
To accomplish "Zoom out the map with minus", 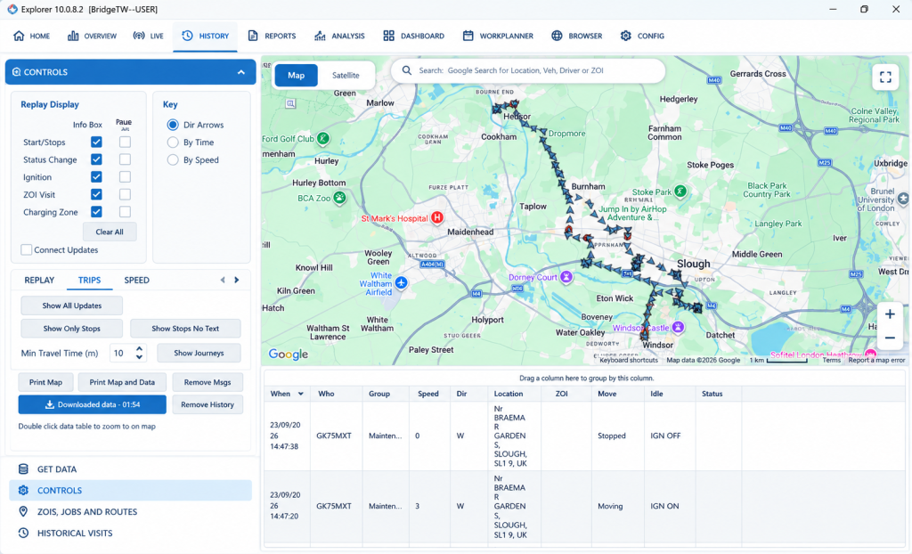I will pyautogui.click(x=890, y=338).
